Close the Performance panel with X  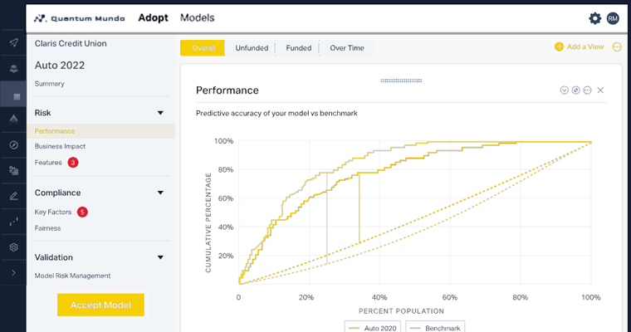coord(600,90)
